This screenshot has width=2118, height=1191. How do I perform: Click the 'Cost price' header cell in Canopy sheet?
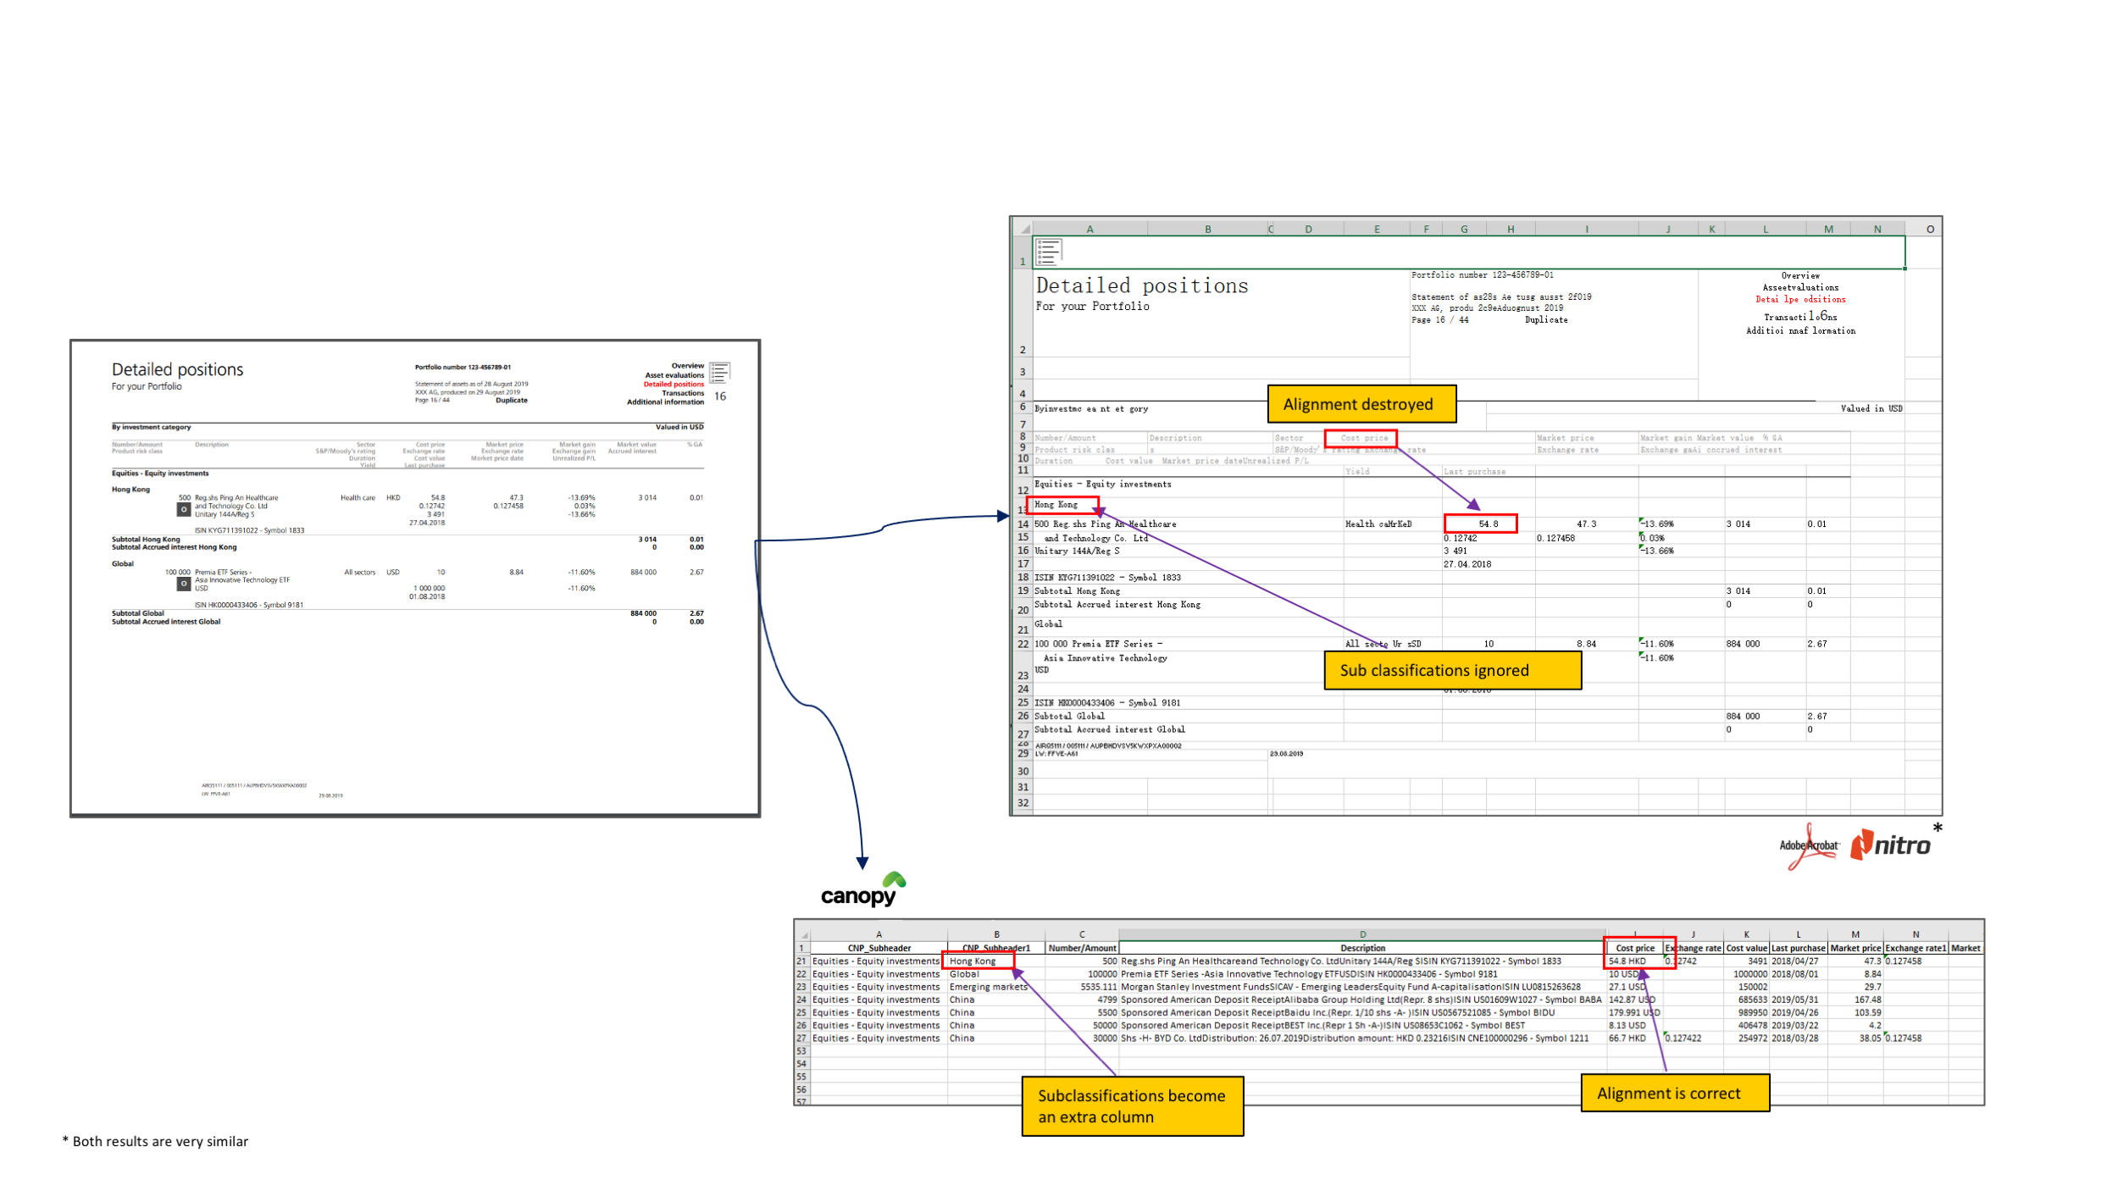[x=1634, y=948]
